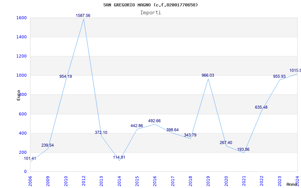Click the 239.54 data label
The height and width of the screenshot is (188, 301).
pos(48,145)
